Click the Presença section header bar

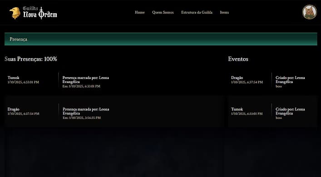(161, 39)
